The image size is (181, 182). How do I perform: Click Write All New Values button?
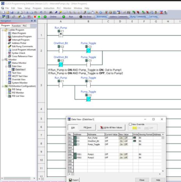tap(111, 128)
